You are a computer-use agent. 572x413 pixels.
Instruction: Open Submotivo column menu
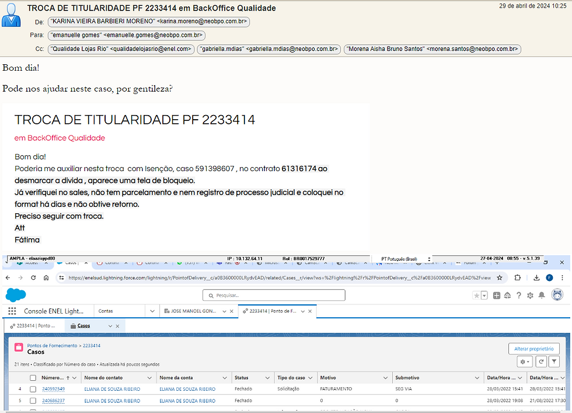477,378
